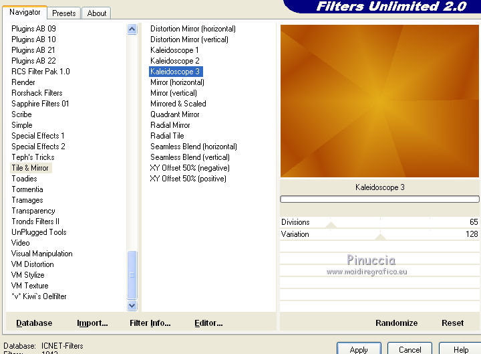Select VM Stylize category

[x=28, y=275]
